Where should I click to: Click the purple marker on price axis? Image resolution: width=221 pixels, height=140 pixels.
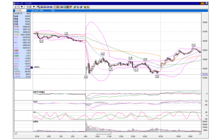(32, 68)
